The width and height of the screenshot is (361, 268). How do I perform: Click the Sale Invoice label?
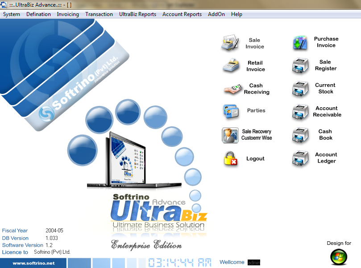click(255, 43)
